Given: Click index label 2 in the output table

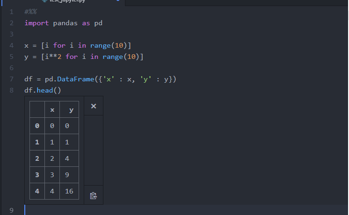Looking at the screenshot, I should click(37, 158).
